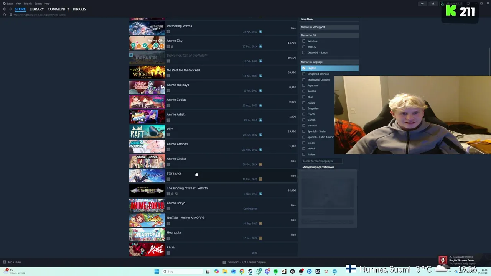
Task: Expand the Narrow by VR Support section
Action: (x=329, y=27)
